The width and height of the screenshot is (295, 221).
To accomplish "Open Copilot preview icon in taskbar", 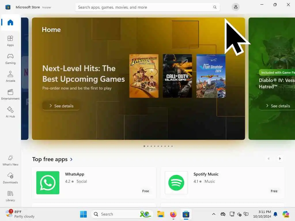I will (286, 214).
